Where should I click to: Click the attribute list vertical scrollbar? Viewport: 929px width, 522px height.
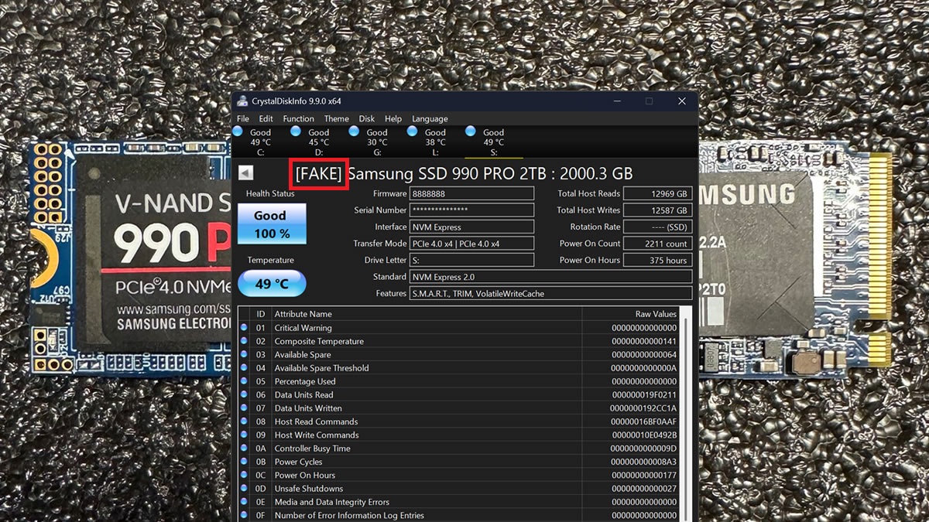click(686, 415)
